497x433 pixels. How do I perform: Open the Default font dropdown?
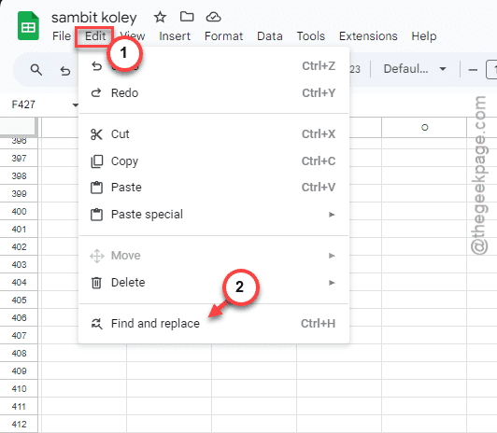click(415, 69)
